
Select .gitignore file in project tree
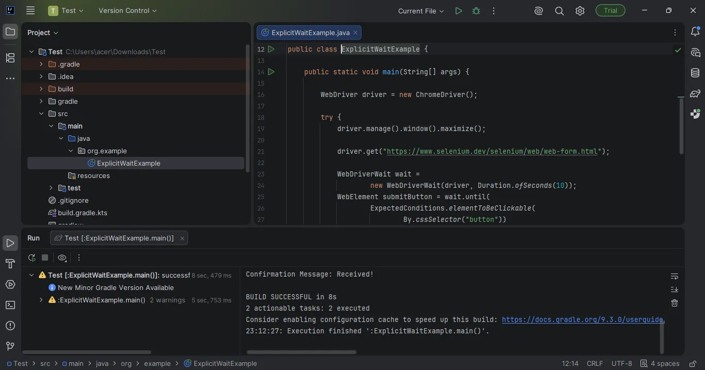click(x=68, y=200)
